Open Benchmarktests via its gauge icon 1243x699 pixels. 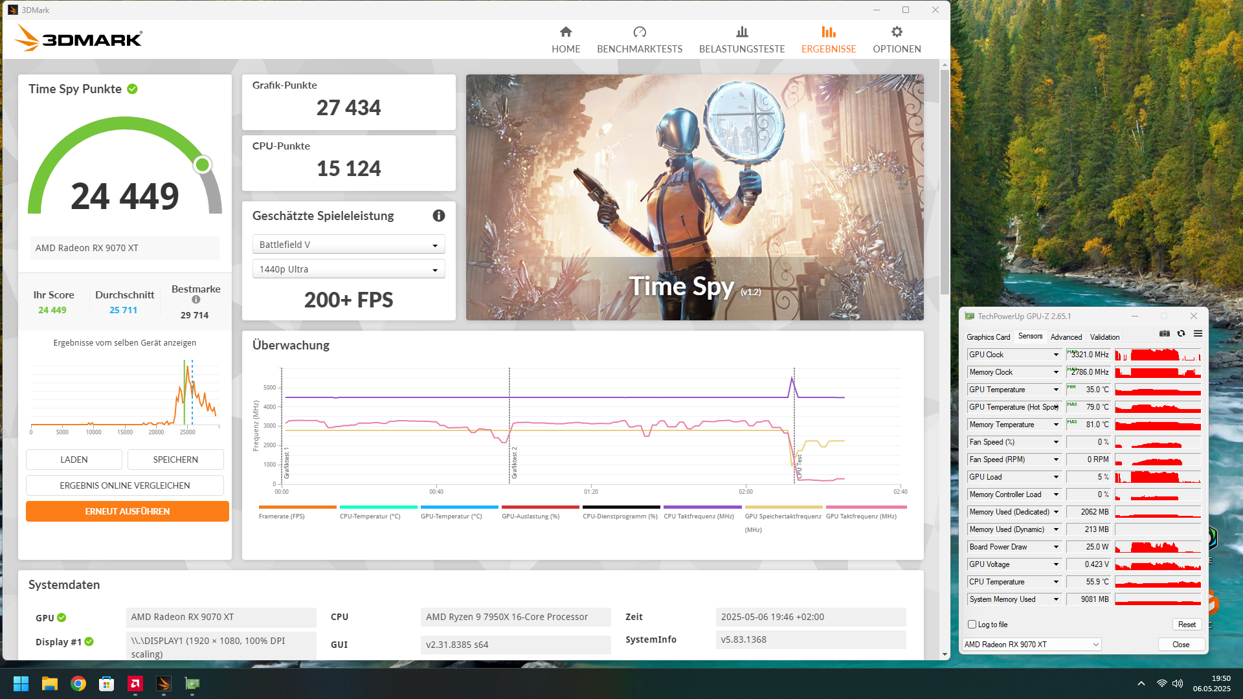coord(639,32)
